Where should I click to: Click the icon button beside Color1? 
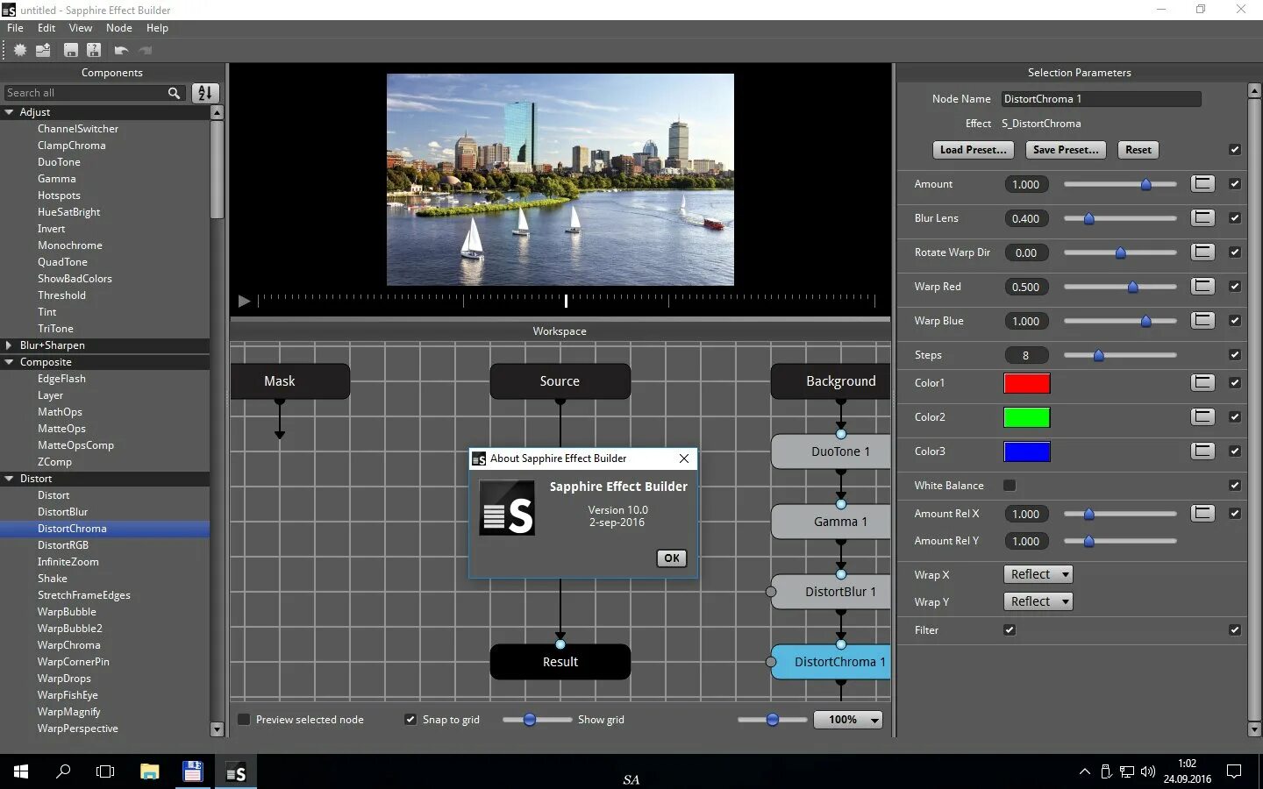click(1202, 383)
